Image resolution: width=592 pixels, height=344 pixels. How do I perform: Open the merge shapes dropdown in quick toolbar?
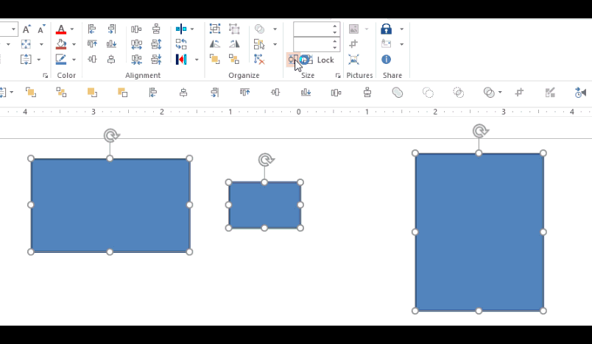pos(500,93)
